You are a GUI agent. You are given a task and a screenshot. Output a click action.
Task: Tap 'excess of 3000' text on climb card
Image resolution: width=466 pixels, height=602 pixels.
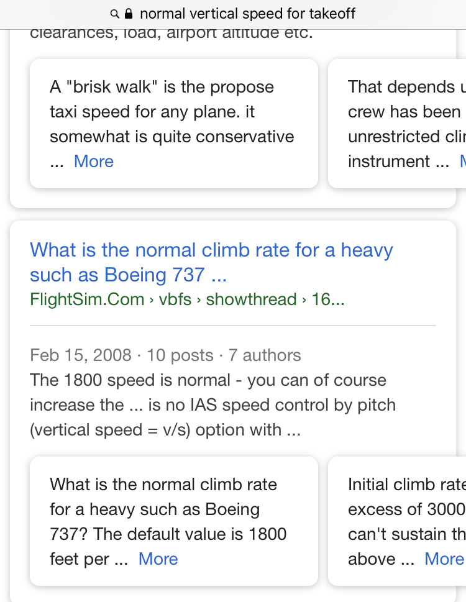point(407,509)
